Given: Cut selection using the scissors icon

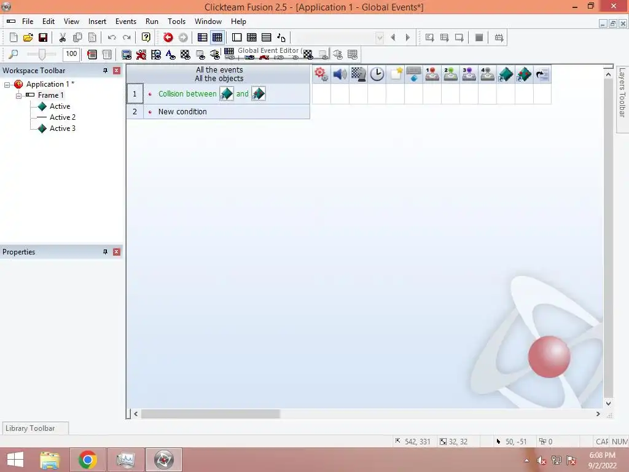Looking at the screenshot, I should tap(63, 37).
